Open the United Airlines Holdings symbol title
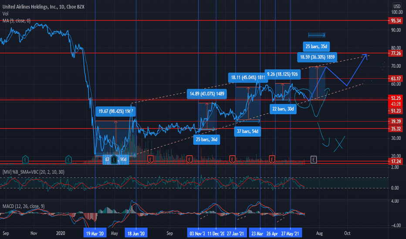The height and width of the screenshot is (239, 406). (43, 7)
